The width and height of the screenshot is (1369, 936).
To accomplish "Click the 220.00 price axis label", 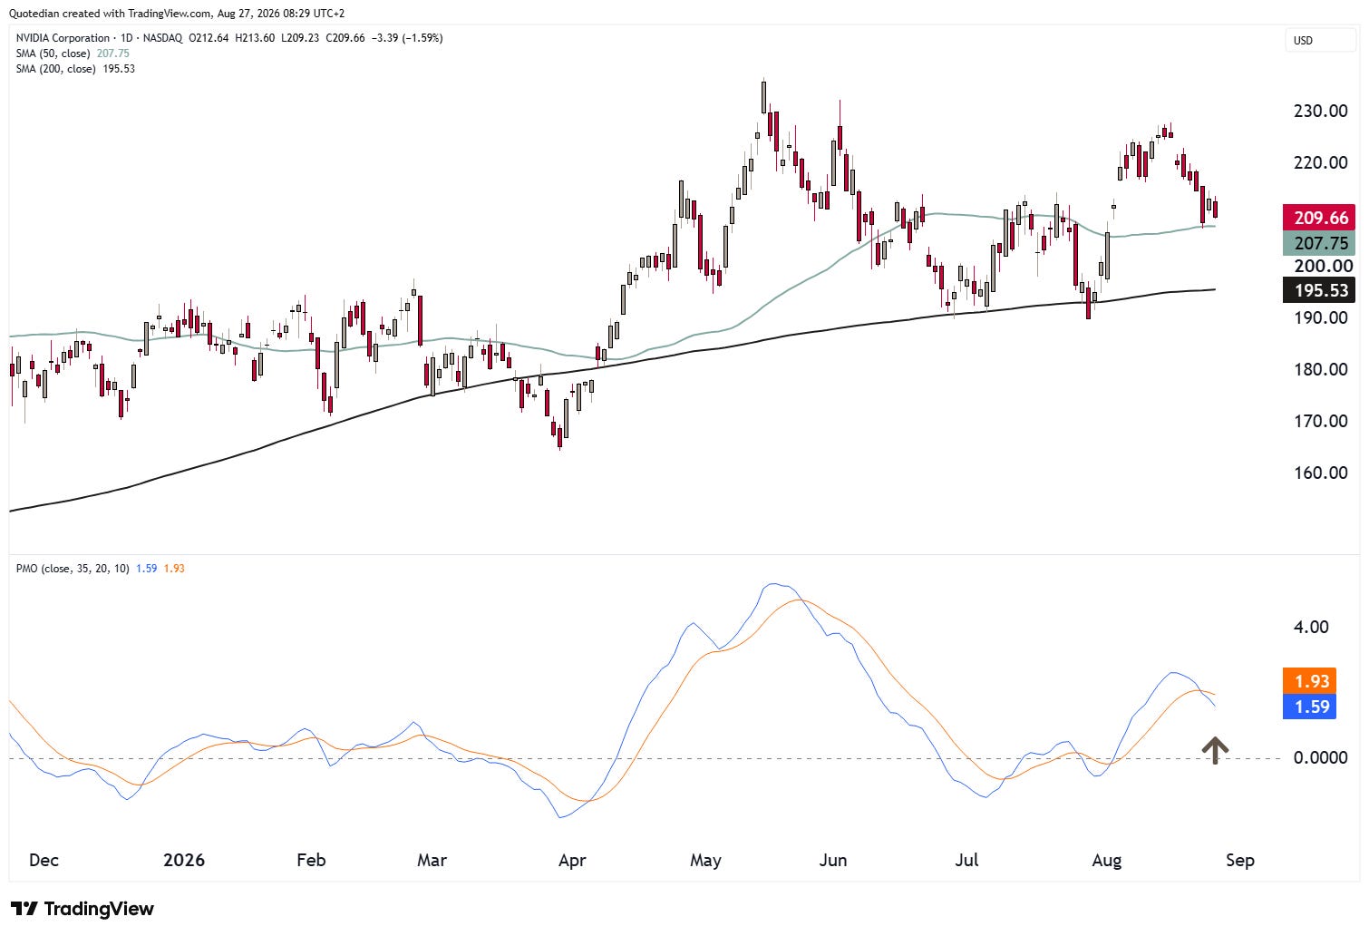I will point(1321,162).
